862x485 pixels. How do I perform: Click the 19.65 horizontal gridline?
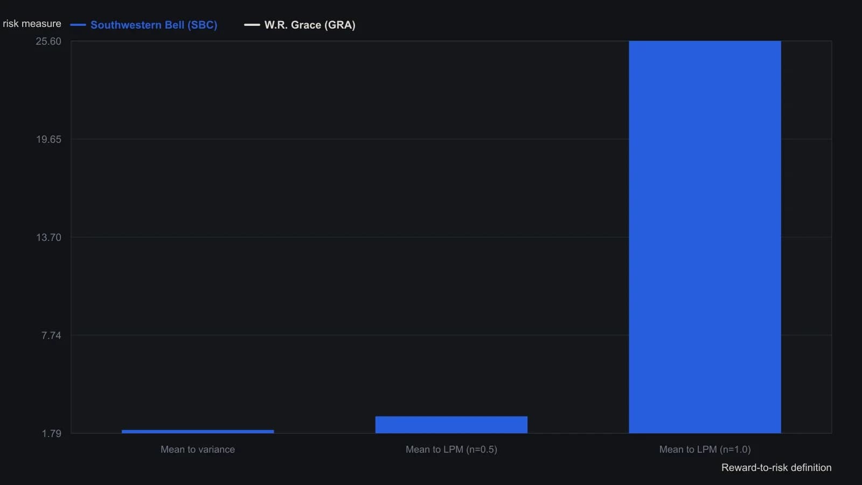[350, 139]
